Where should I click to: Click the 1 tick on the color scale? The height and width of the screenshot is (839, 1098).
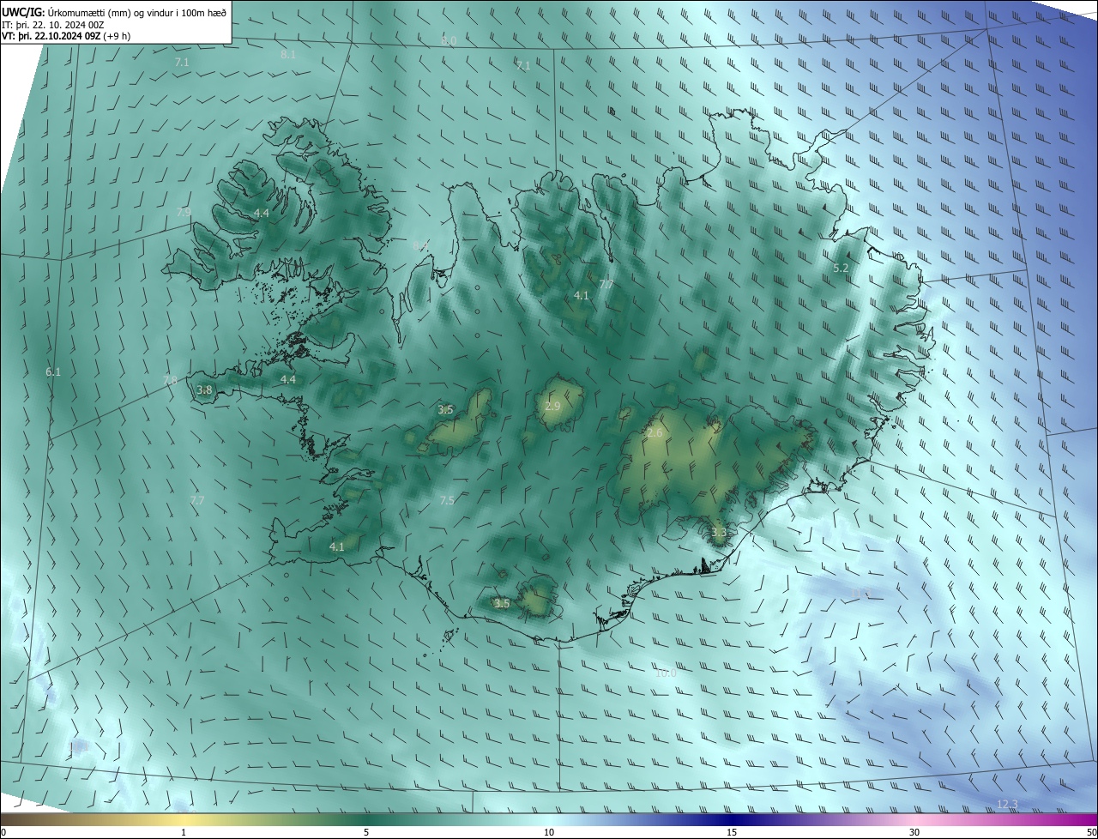pos(184,832)
